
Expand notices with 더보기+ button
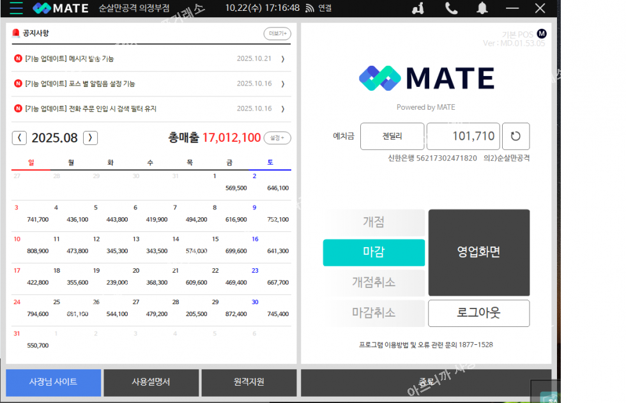277,34
